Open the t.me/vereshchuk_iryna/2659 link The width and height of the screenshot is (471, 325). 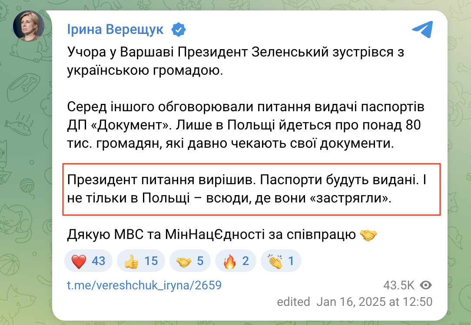[x=144, y=285]
